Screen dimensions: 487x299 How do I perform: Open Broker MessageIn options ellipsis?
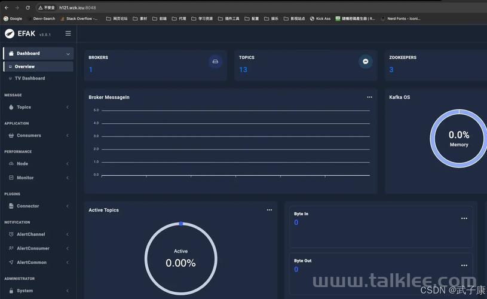[x=370, y=97]
